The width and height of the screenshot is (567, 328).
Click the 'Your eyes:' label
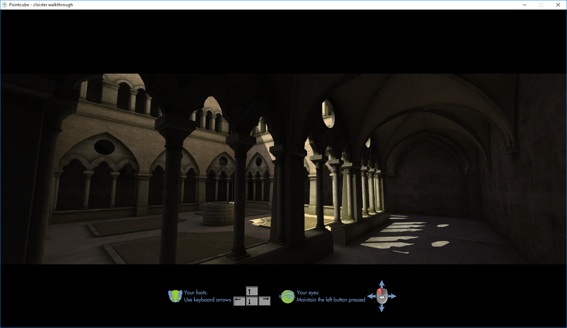[x=308, y=293]
